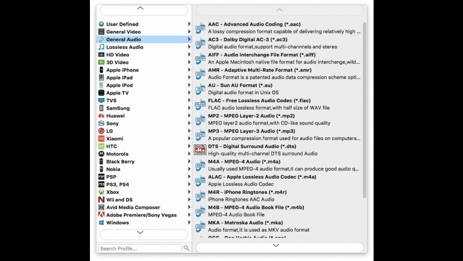The image size is (463, 261).
Task: Click the Windows logo icon
Action: coord(101,223)
